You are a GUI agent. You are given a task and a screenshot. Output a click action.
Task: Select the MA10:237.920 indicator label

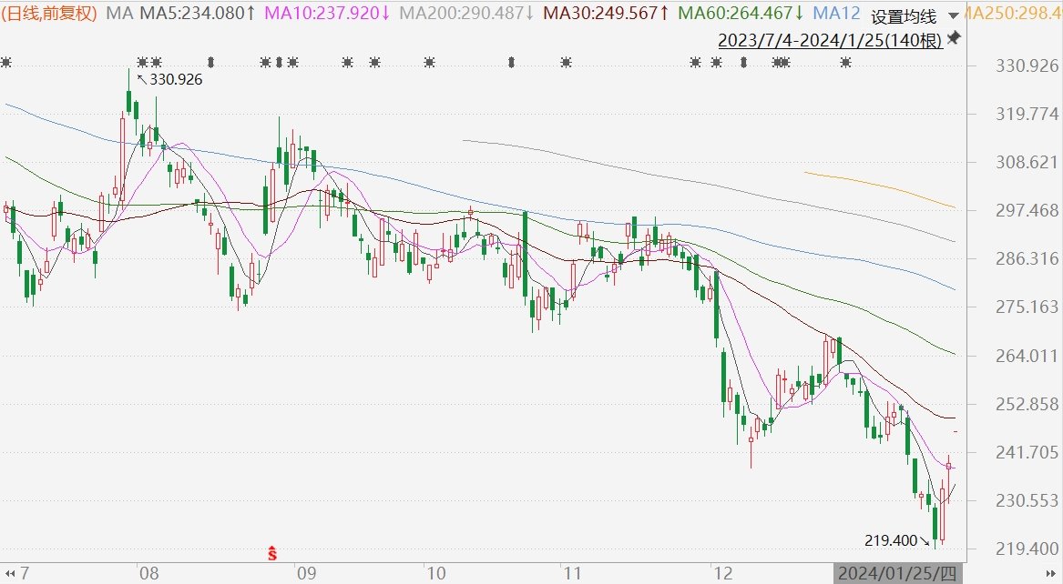[327, 13]
